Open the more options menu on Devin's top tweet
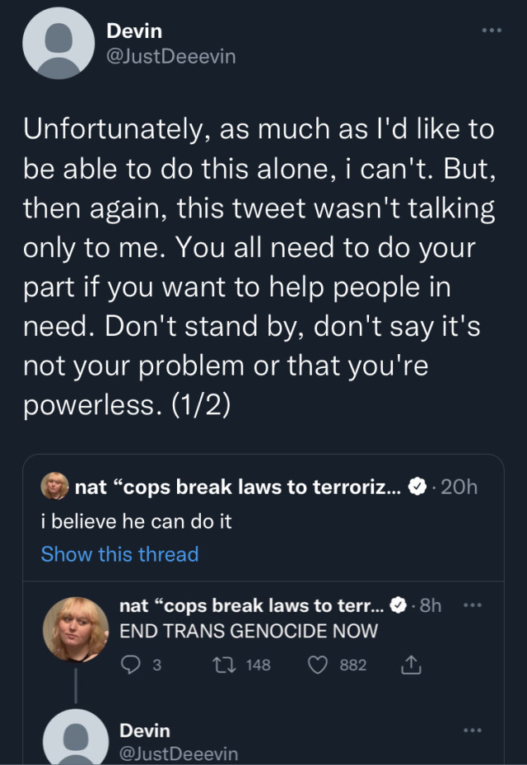This screenshot has height=765, width=527. (492, 30)
